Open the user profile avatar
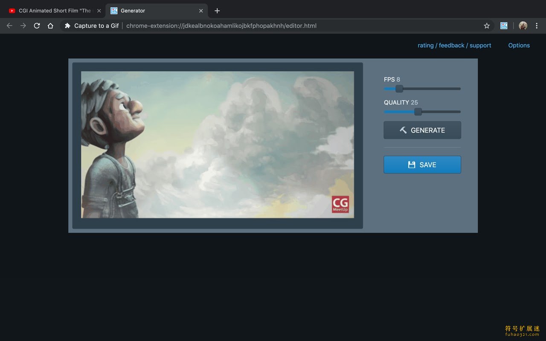This screenshot has height=341, width=546. pos(523,26)
